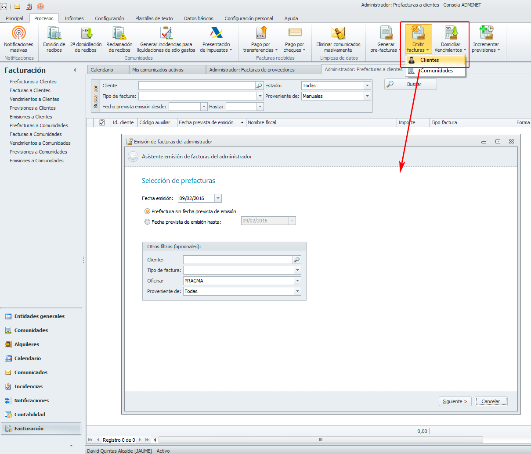
Task: Open Domiciliar Vencimientos ribbon icon
Action: click(x=451, y=39)
